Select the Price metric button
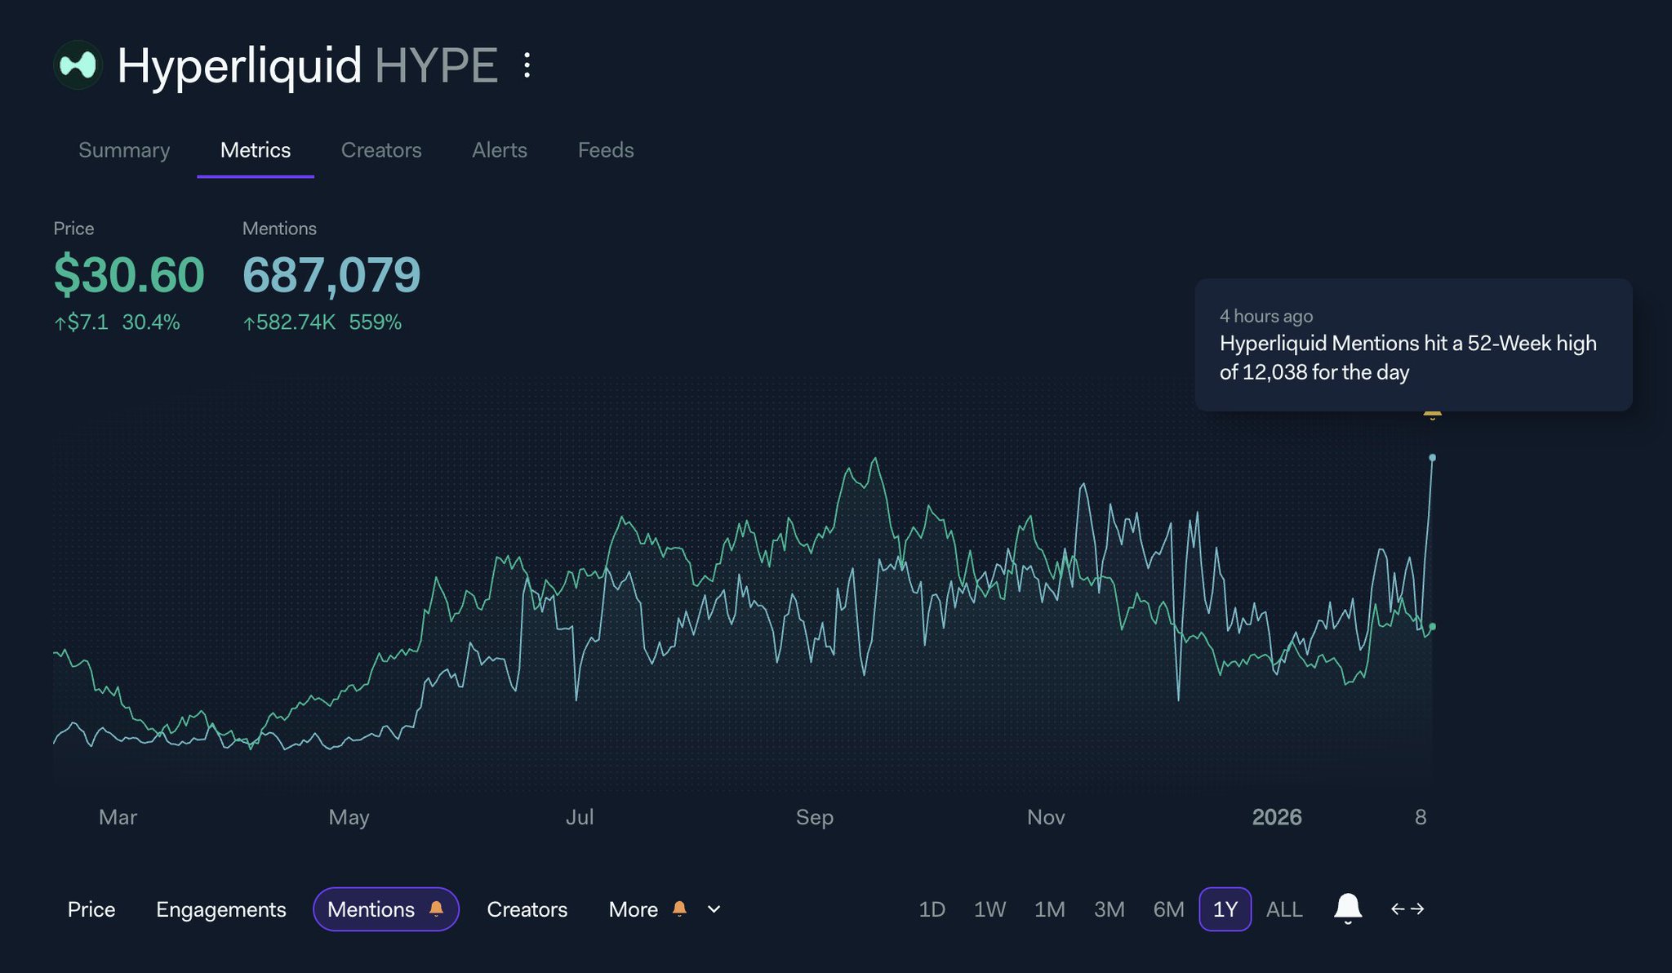This screenshot has height=973, width=1672. pyautogui.click(x=91, y=909)
